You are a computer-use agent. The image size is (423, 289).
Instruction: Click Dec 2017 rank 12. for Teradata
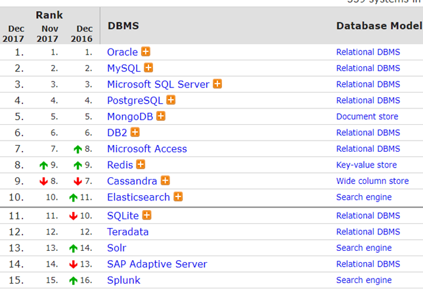point(16,232)
